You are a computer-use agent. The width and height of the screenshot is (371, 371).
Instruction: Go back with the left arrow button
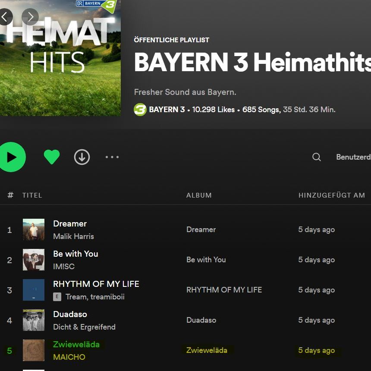click(x=4, y=17)
